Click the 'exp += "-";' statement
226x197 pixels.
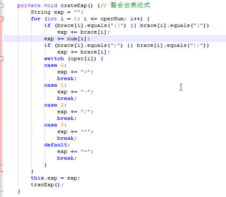pos(75,92)
